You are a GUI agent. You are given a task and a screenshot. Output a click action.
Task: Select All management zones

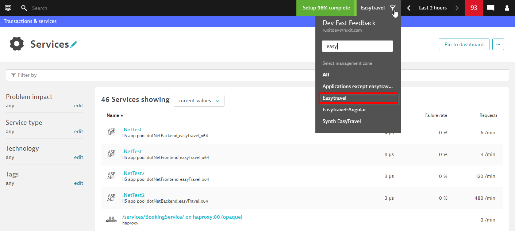click(x=326, y=75)
